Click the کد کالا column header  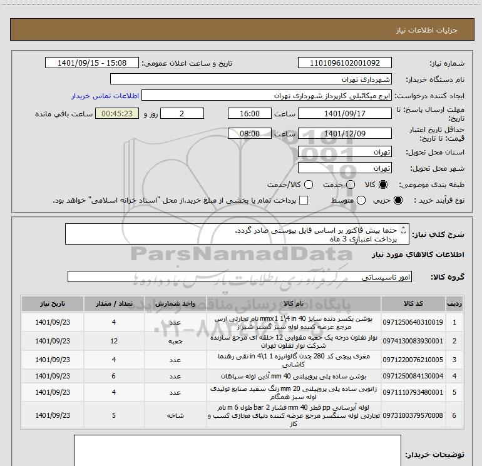click(x=413, y=304)
